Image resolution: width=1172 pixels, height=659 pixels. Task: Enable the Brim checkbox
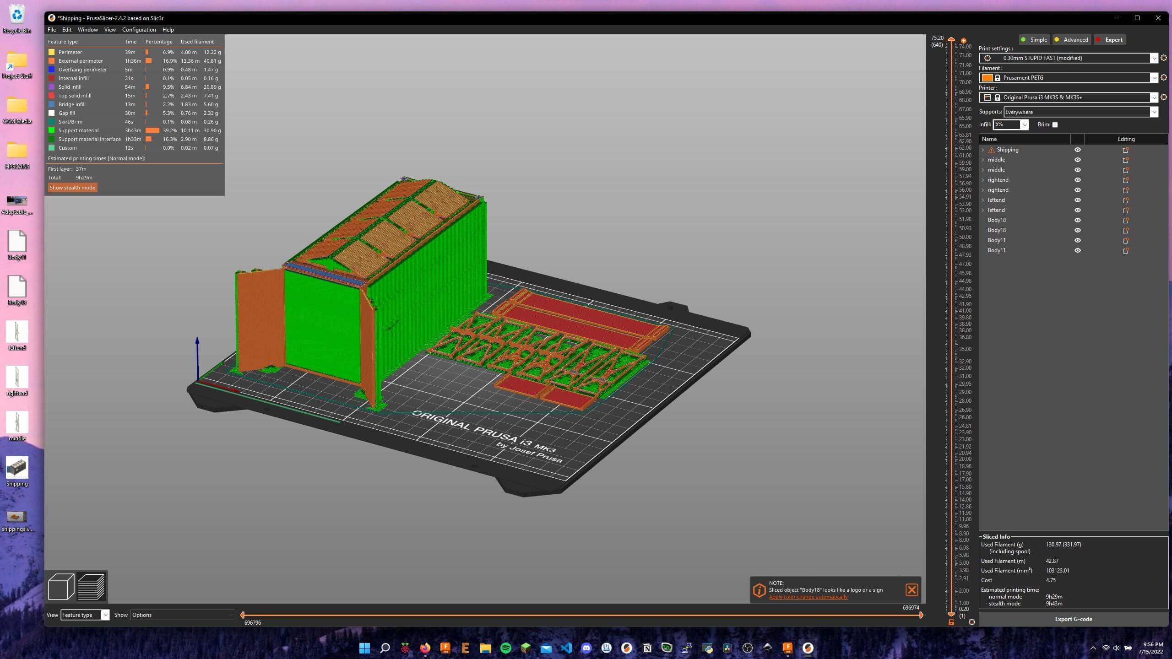[x=1055, y=125]
